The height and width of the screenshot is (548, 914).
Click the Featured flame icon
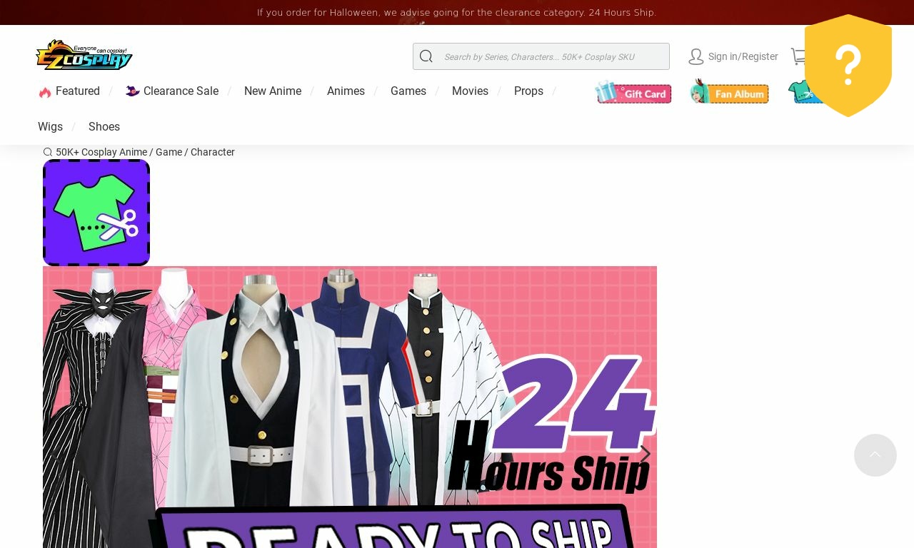coord(45,92)
